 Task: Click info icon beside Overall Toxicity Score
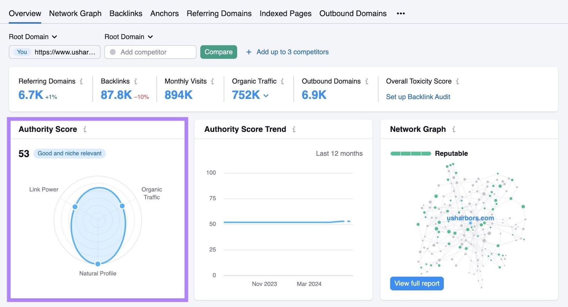coord(457,81)
